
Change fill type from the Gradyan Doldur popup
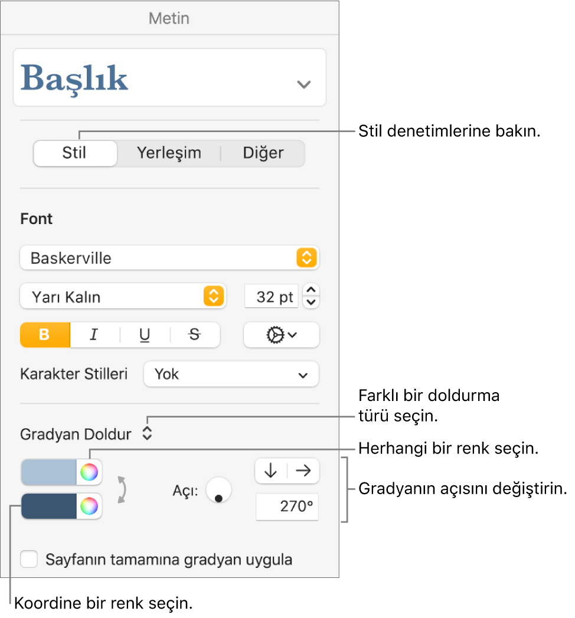pos(146,433)
